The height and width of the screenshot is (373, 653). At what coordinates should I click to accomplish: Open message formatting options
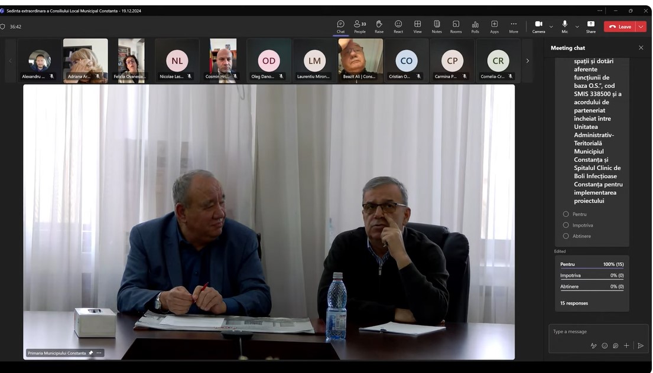(593, 345)
